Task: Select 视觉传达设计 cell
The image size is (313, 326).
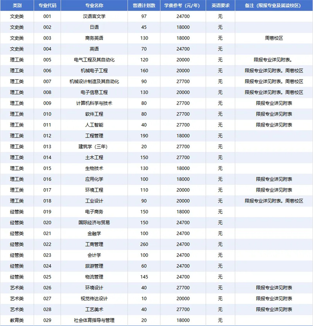Action: pos(94,299)
